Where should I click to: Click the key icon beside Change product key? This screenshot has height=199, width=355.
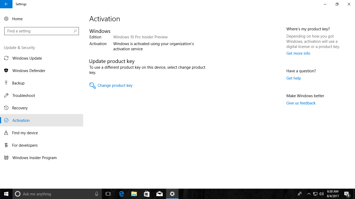pos(92,86)
